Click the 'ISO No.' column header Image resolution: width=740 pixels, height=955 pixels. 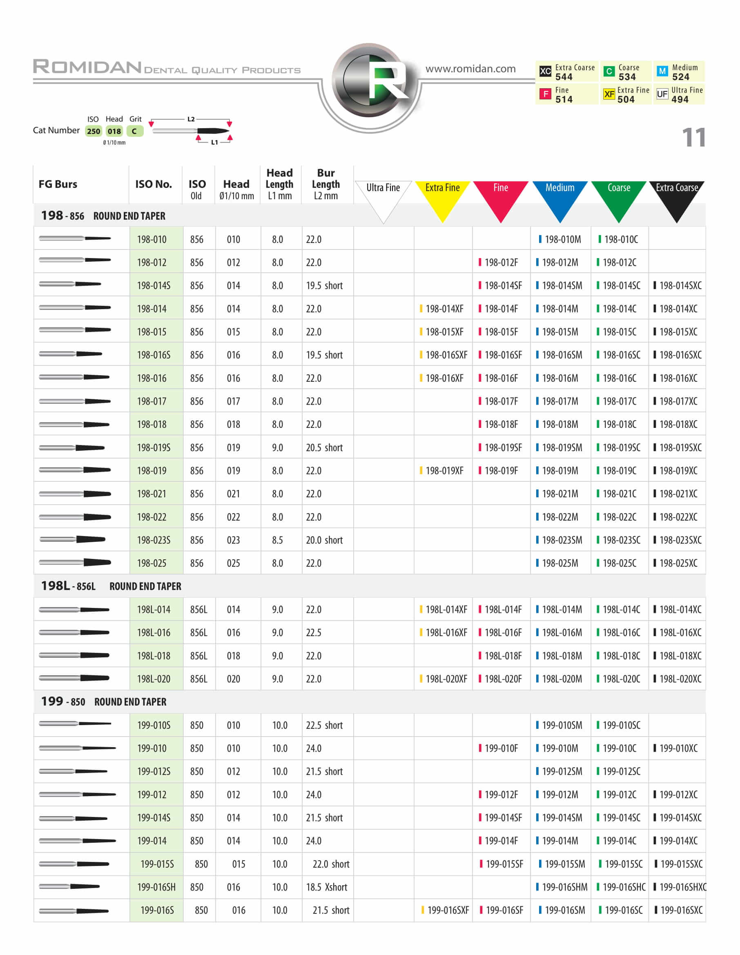[x=154, y=184]
